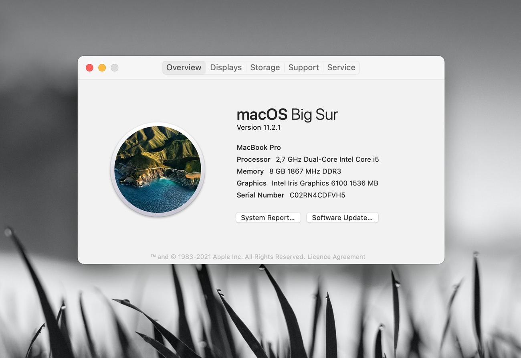Switch to the Overview tab
The width and height of the screenshot is (521, 358).
click(x=184, y=67)
